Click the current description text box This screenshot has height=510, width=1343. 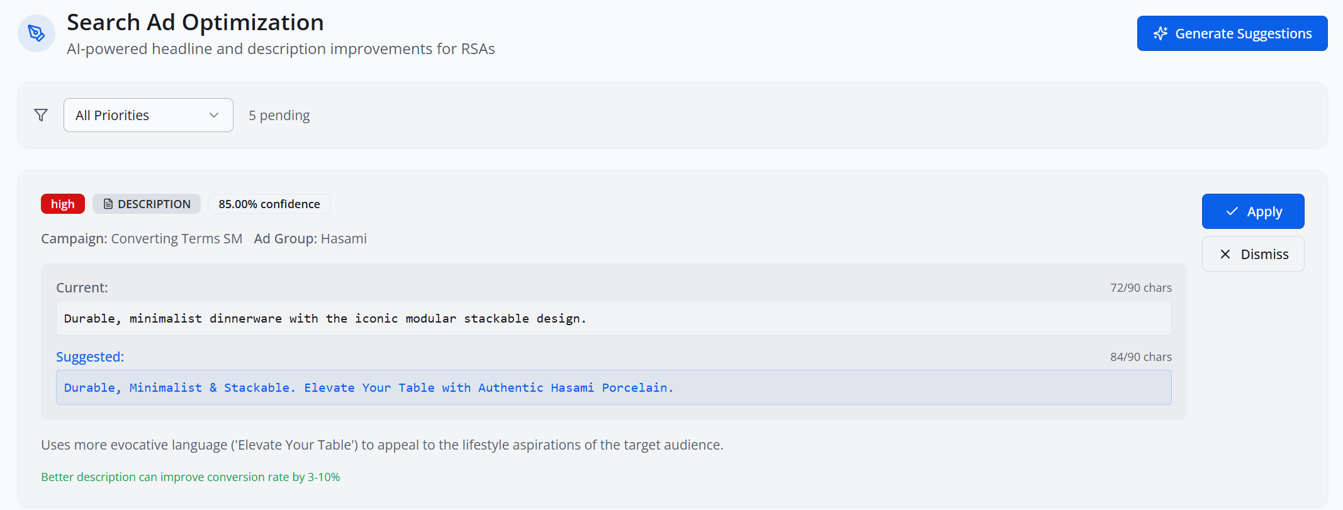[x=613, y=318]
